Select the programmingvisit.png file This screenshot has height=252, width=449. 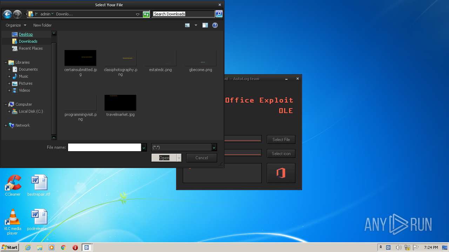(80, 108)
